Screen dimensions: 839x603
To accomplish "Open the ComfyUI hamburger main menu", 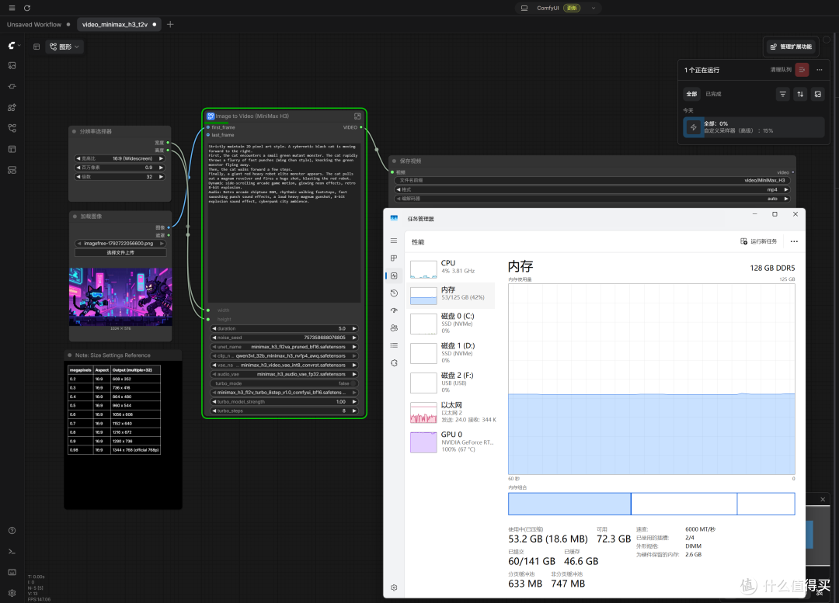I will coord(12,8).
